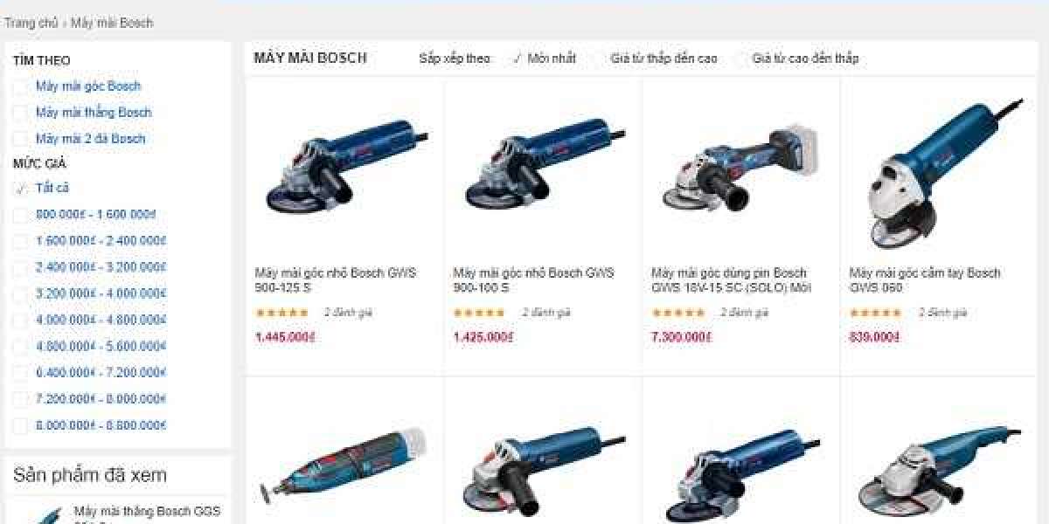1049x524 pixels.
Task: Open the GWS 900-100 S grinder product image
Action: click(543, 166)
